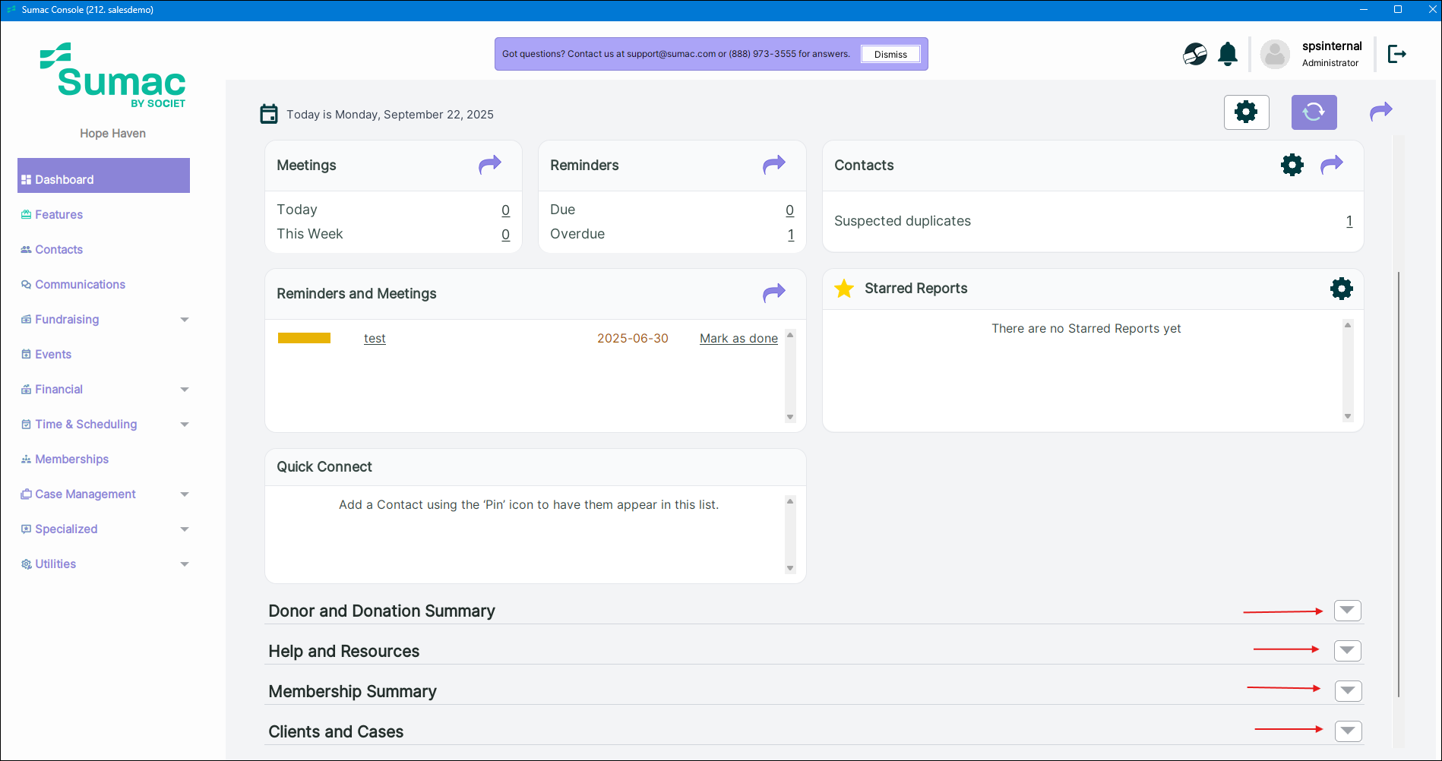The height and width of the screenshot is (761, 1442).
Task: Open Reminders panel via its arrow icon
Action: coord(773,164)
